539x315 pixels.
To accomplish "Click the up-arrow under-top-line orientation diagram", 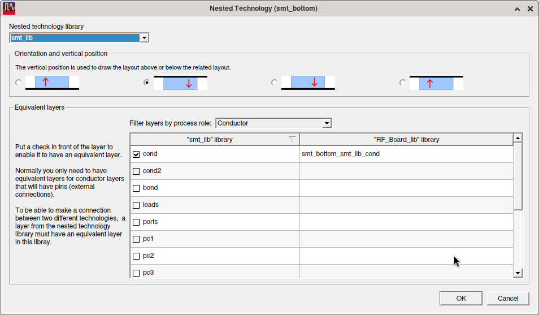I will point(436,83).
